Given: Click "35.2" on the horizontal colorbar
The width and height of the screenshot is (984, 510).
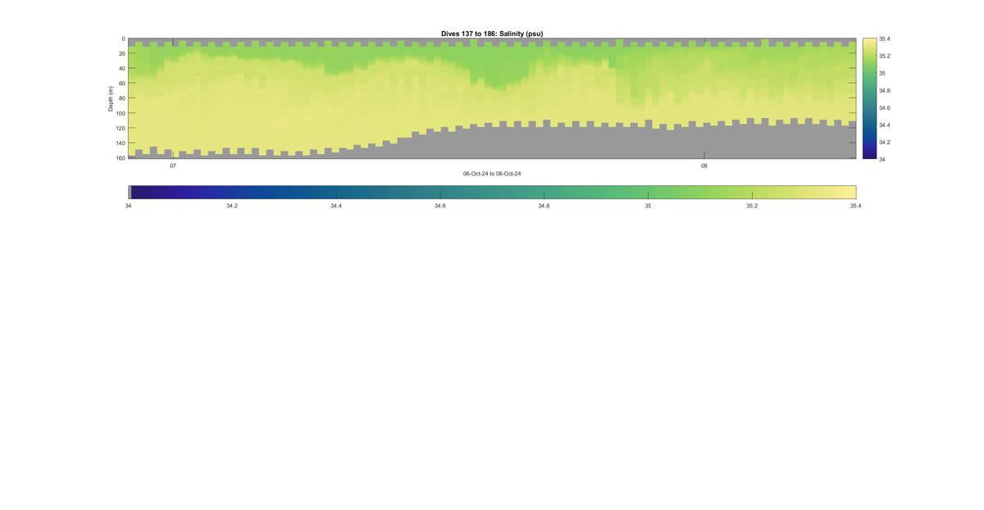Looking at the screenshot, I should [752, 206].
